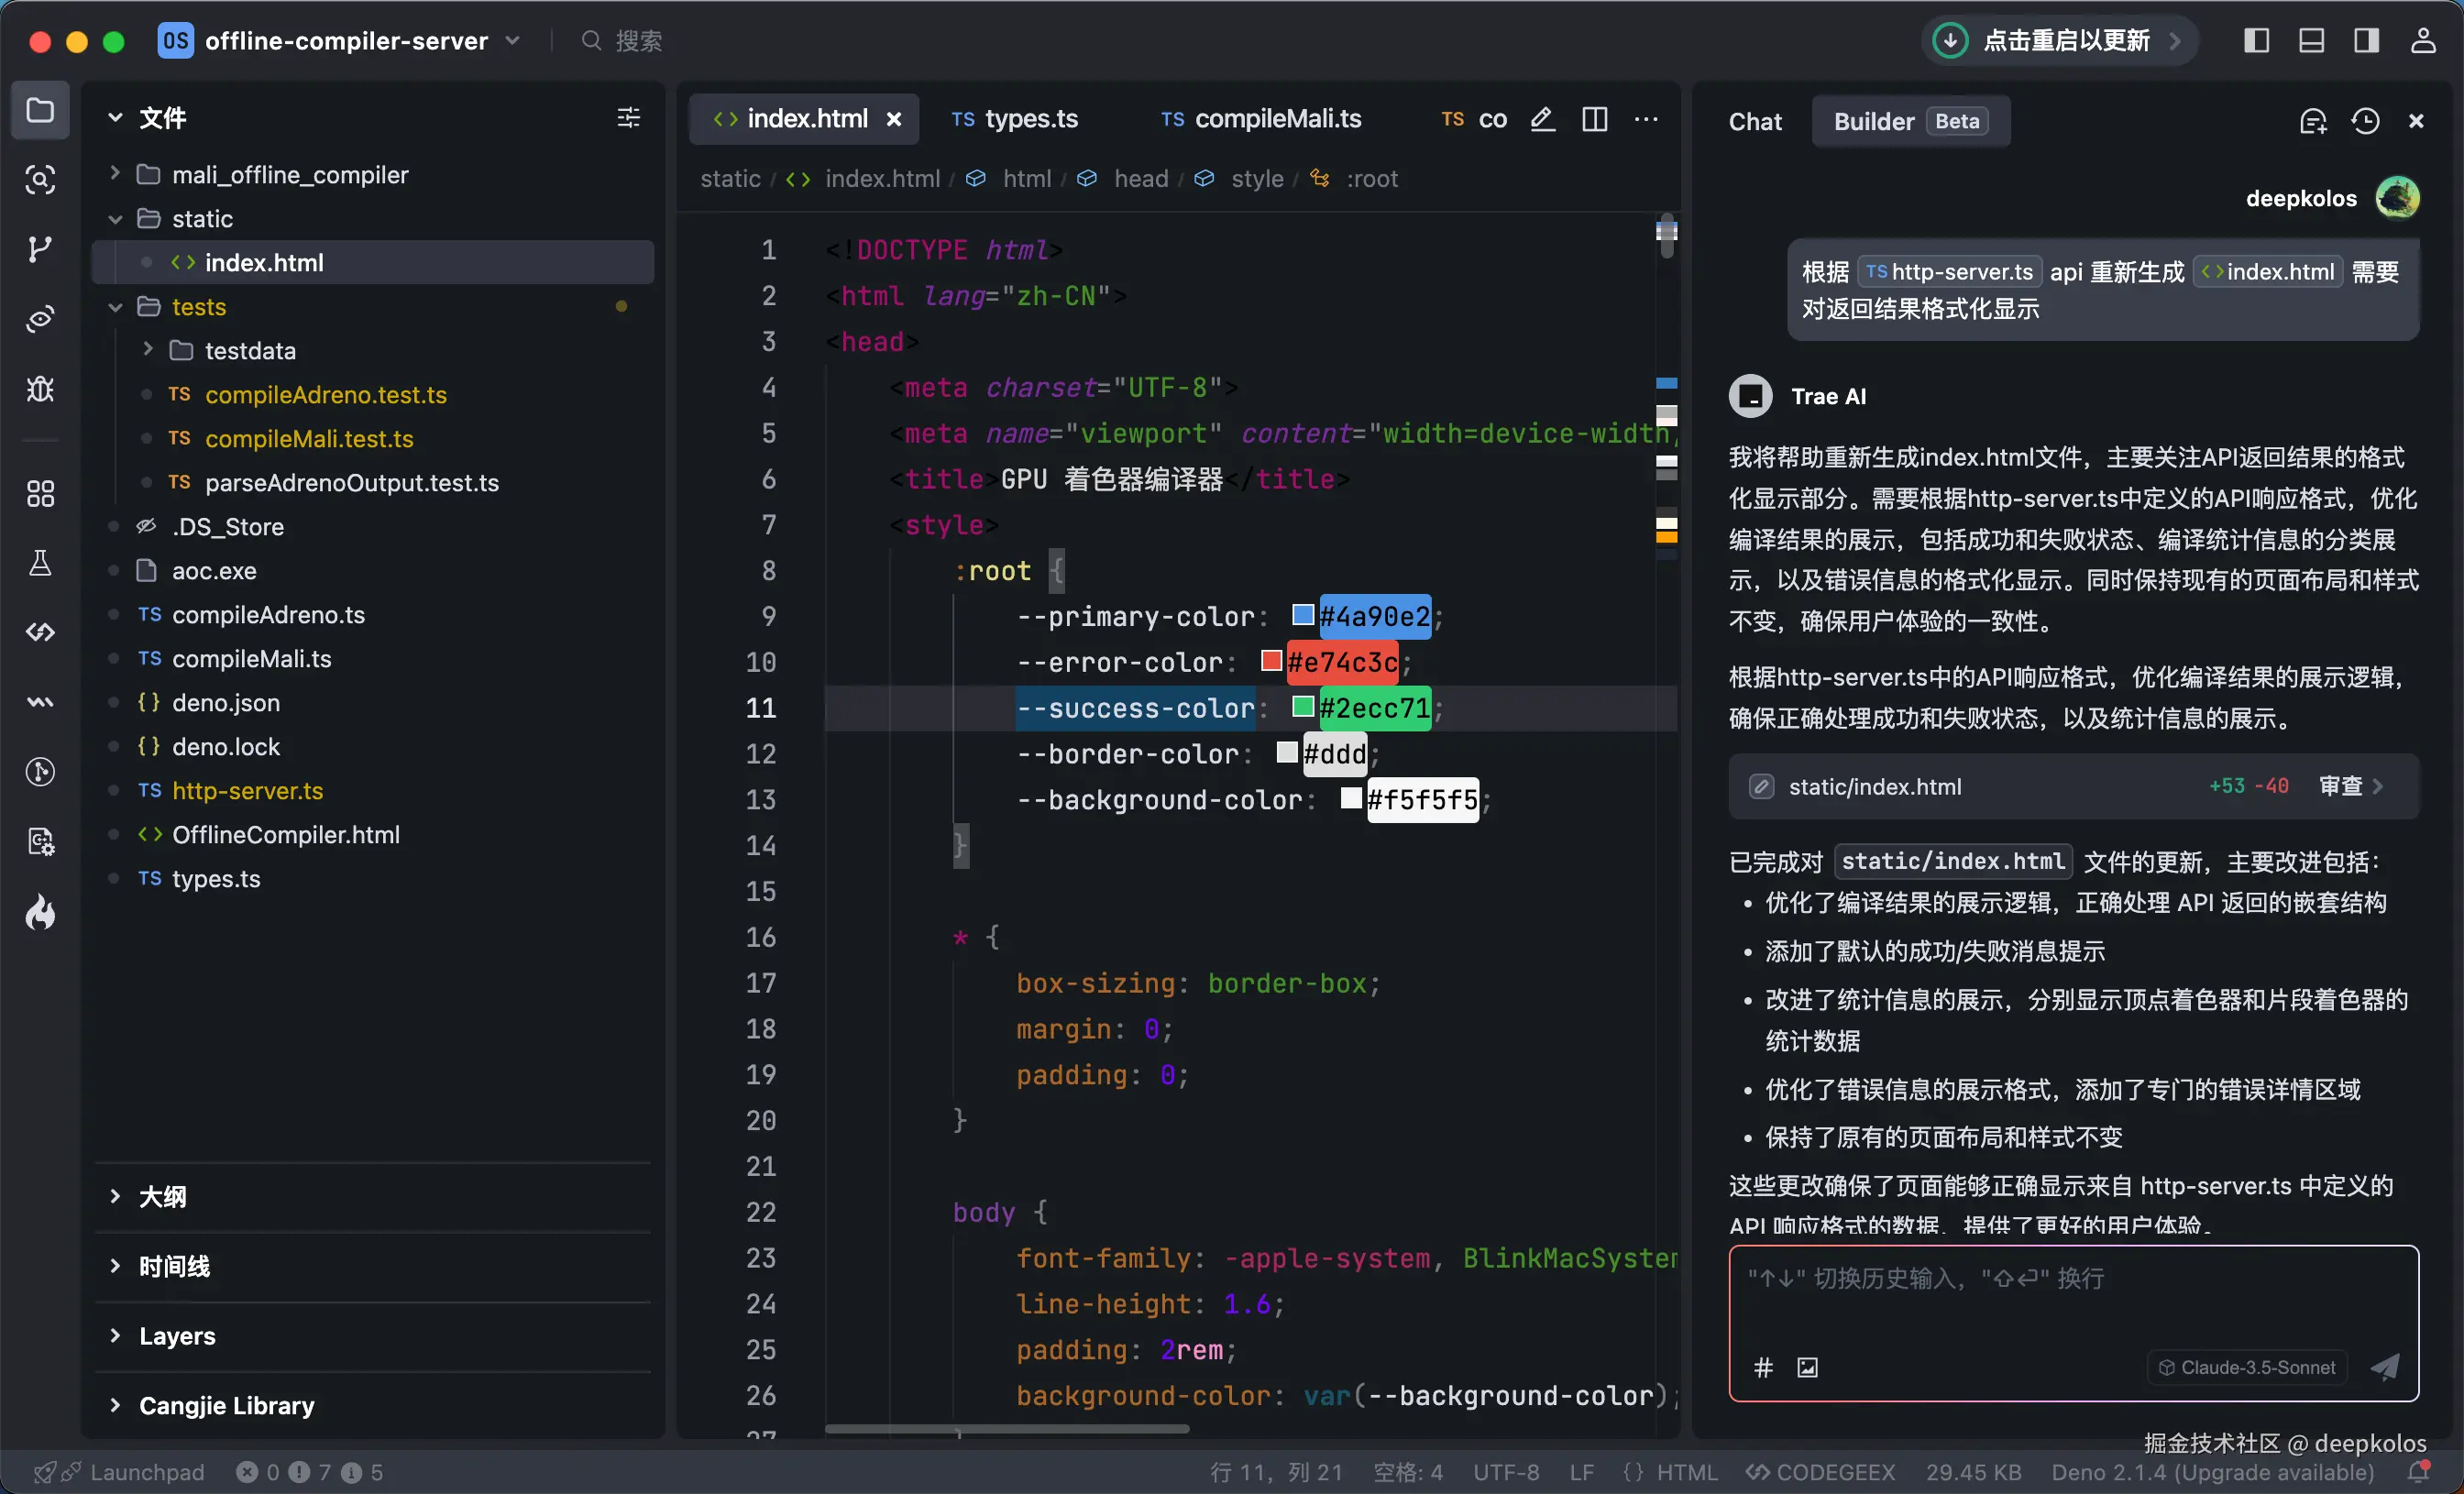Click the image attachment icon in chat input
This screenshot has width=2464, height=1494.
pos(1808,1367)
